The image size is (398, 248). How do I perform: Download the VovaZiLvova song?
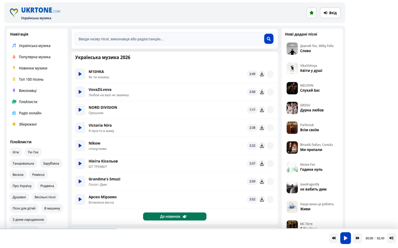[x=262, y=92]
